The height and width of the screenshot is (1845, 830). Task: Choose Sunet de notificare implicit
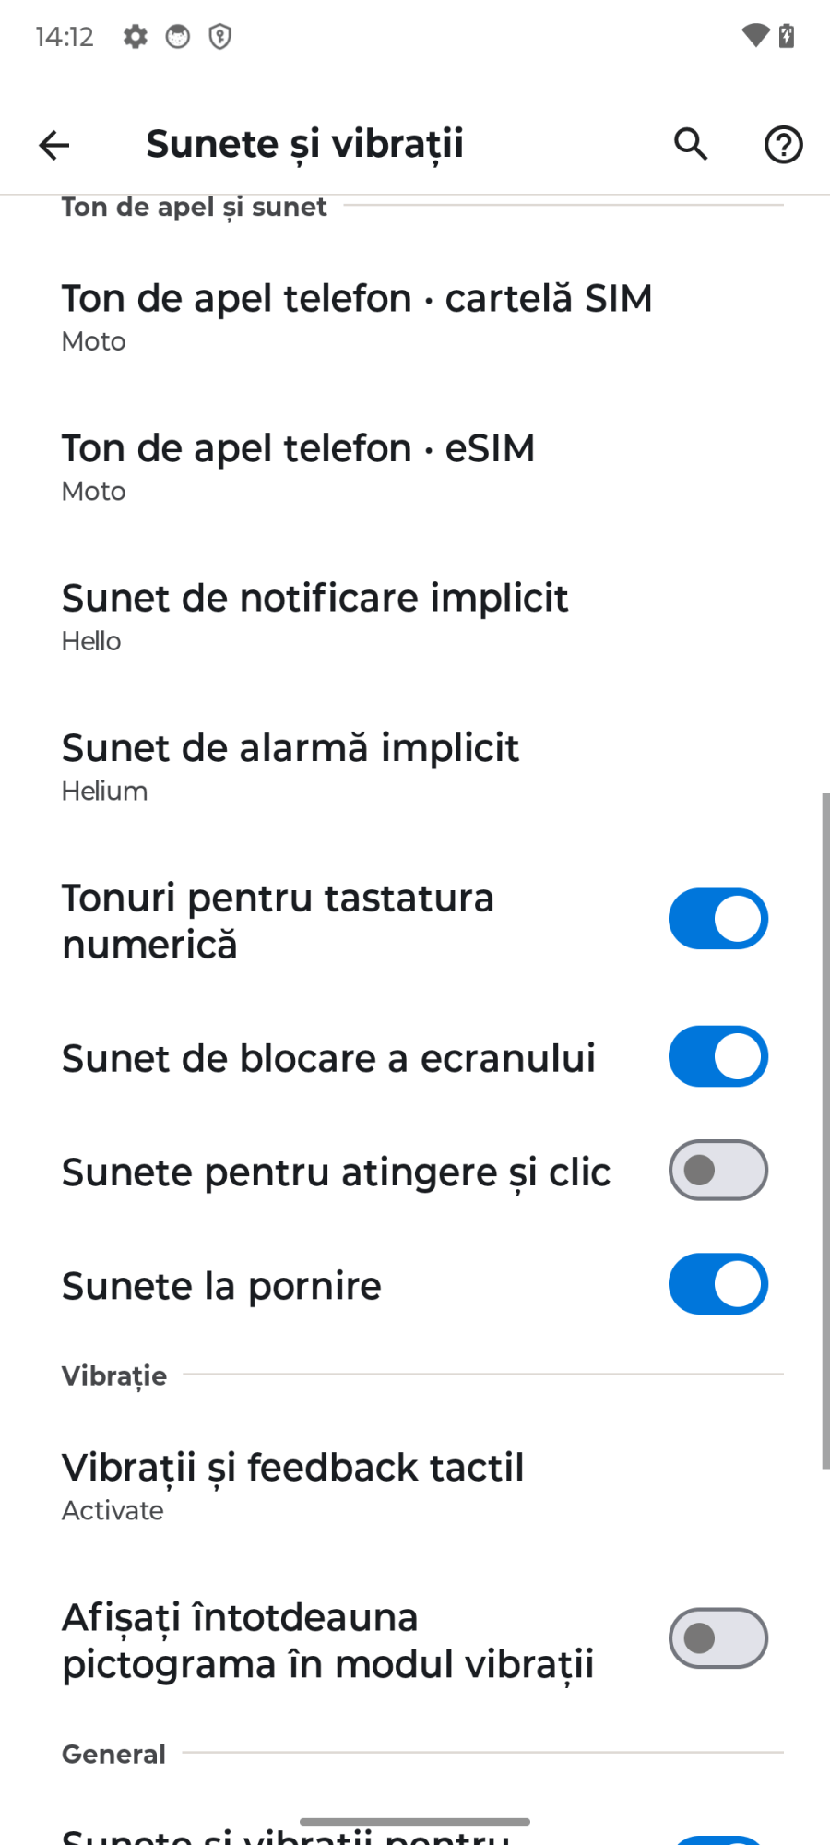[x=314, y=616]
